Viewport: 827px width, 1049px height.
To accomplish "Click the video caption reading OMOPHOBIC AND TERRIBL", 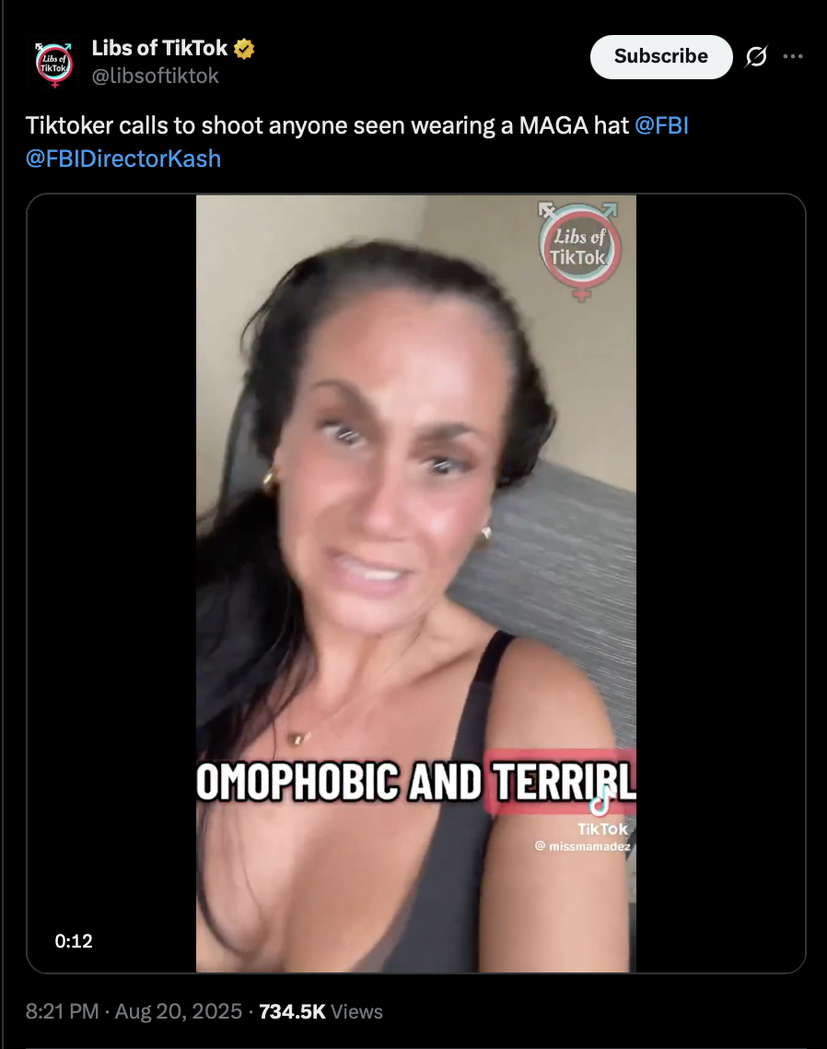I will pyautogui.click(x=416, y=782).
